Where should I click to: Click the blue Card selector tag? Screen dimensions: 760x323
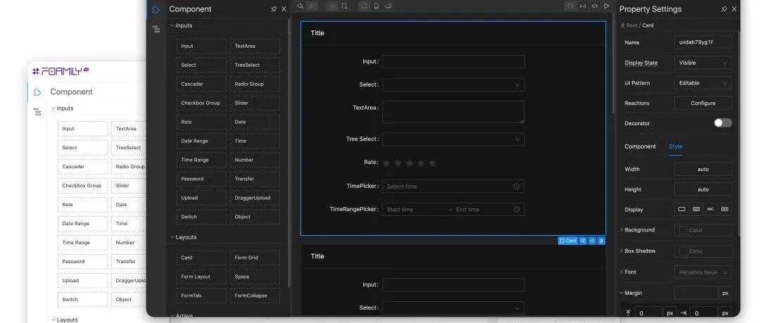pyautogui.click(x=568, y=241)
